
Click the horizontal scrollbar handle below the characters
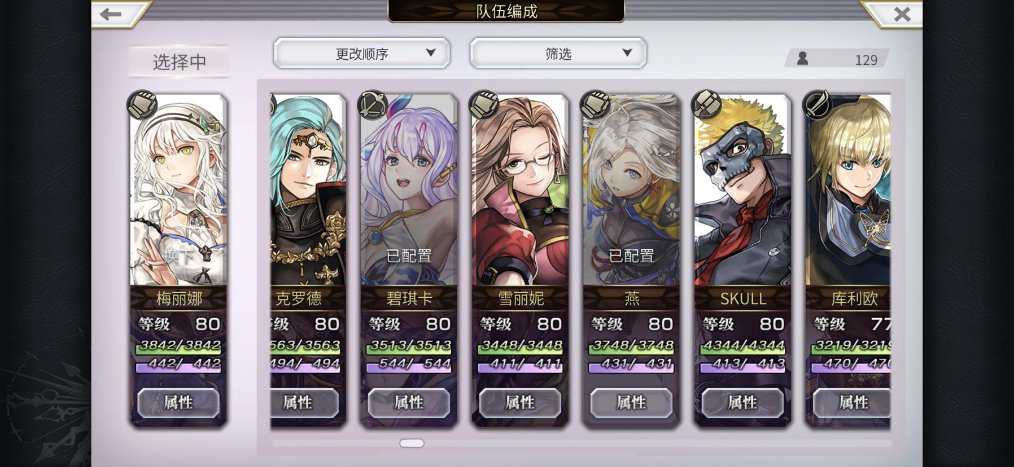coord(412,443)
